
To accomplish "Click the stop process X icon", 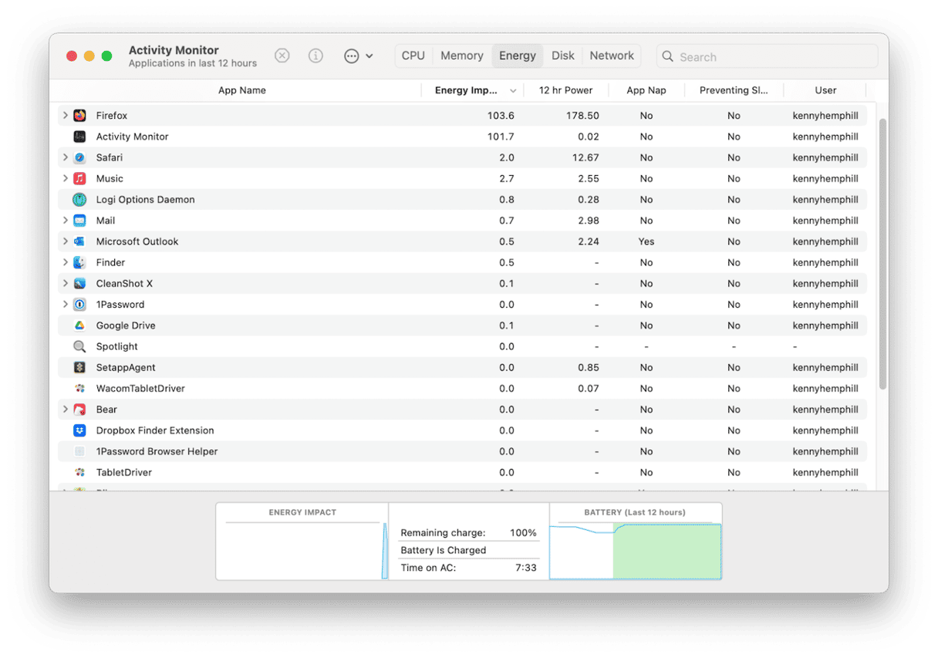I will click(x=282, y=56).
